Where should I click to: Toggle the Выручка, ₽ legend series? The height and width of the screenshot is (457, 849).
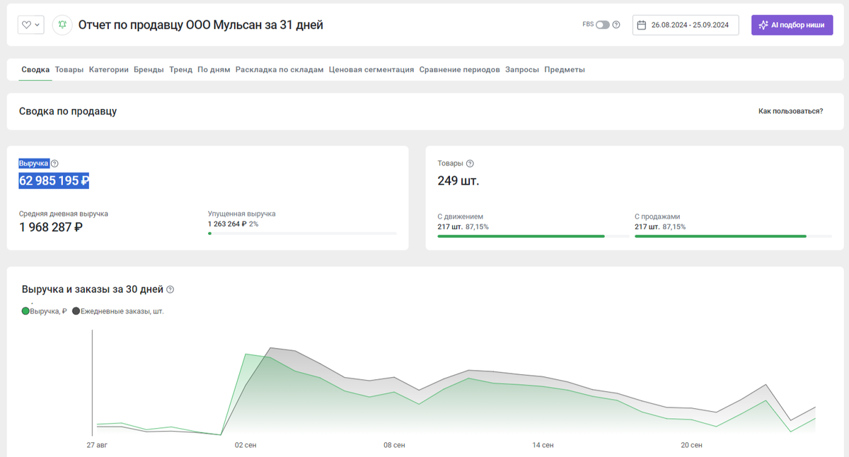tap(45, 311)
